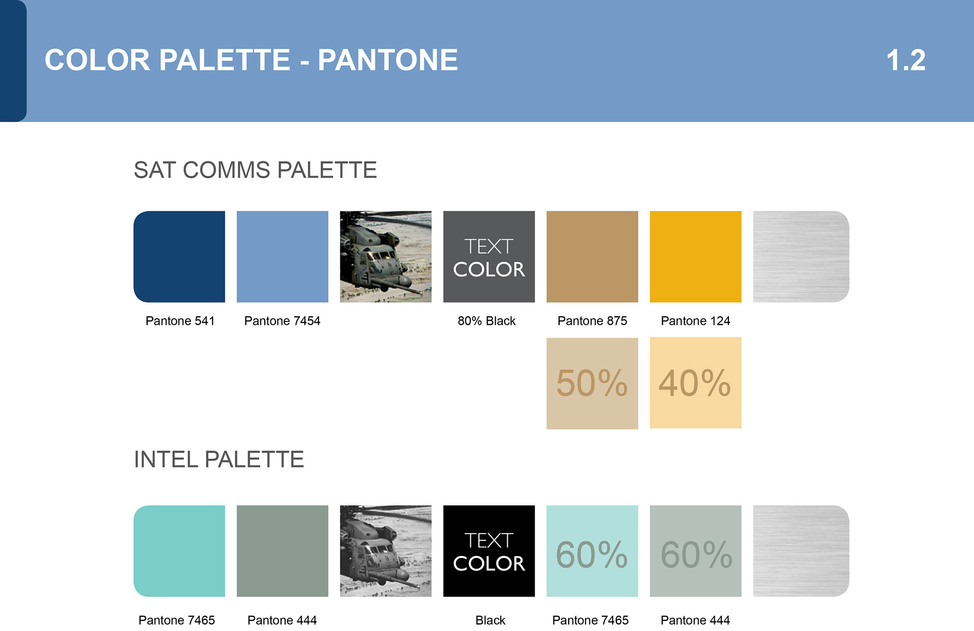Click the dark blue Pantone 541 swatch

pyautogui.click(x=179, y=256)
